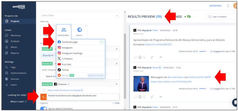This screenshot has width=238, height=111.
Task: Tick the Search in checkbox
Action: coord(43,76)
